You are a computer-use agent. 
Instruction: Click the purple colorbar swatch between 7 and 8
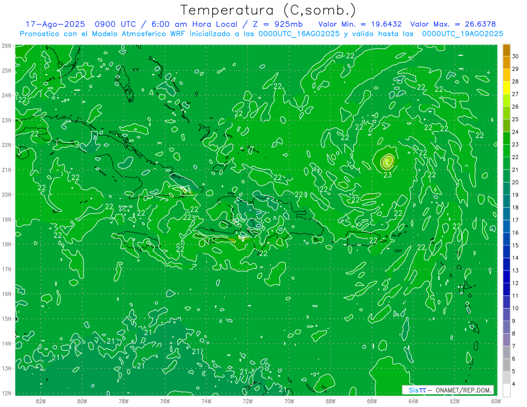pos(506,340)
